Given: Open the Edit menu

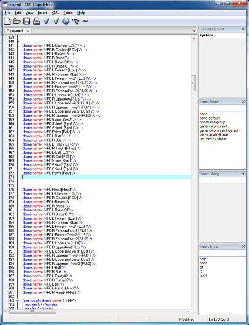Looking at the screenshot, I should coord(18,13).
